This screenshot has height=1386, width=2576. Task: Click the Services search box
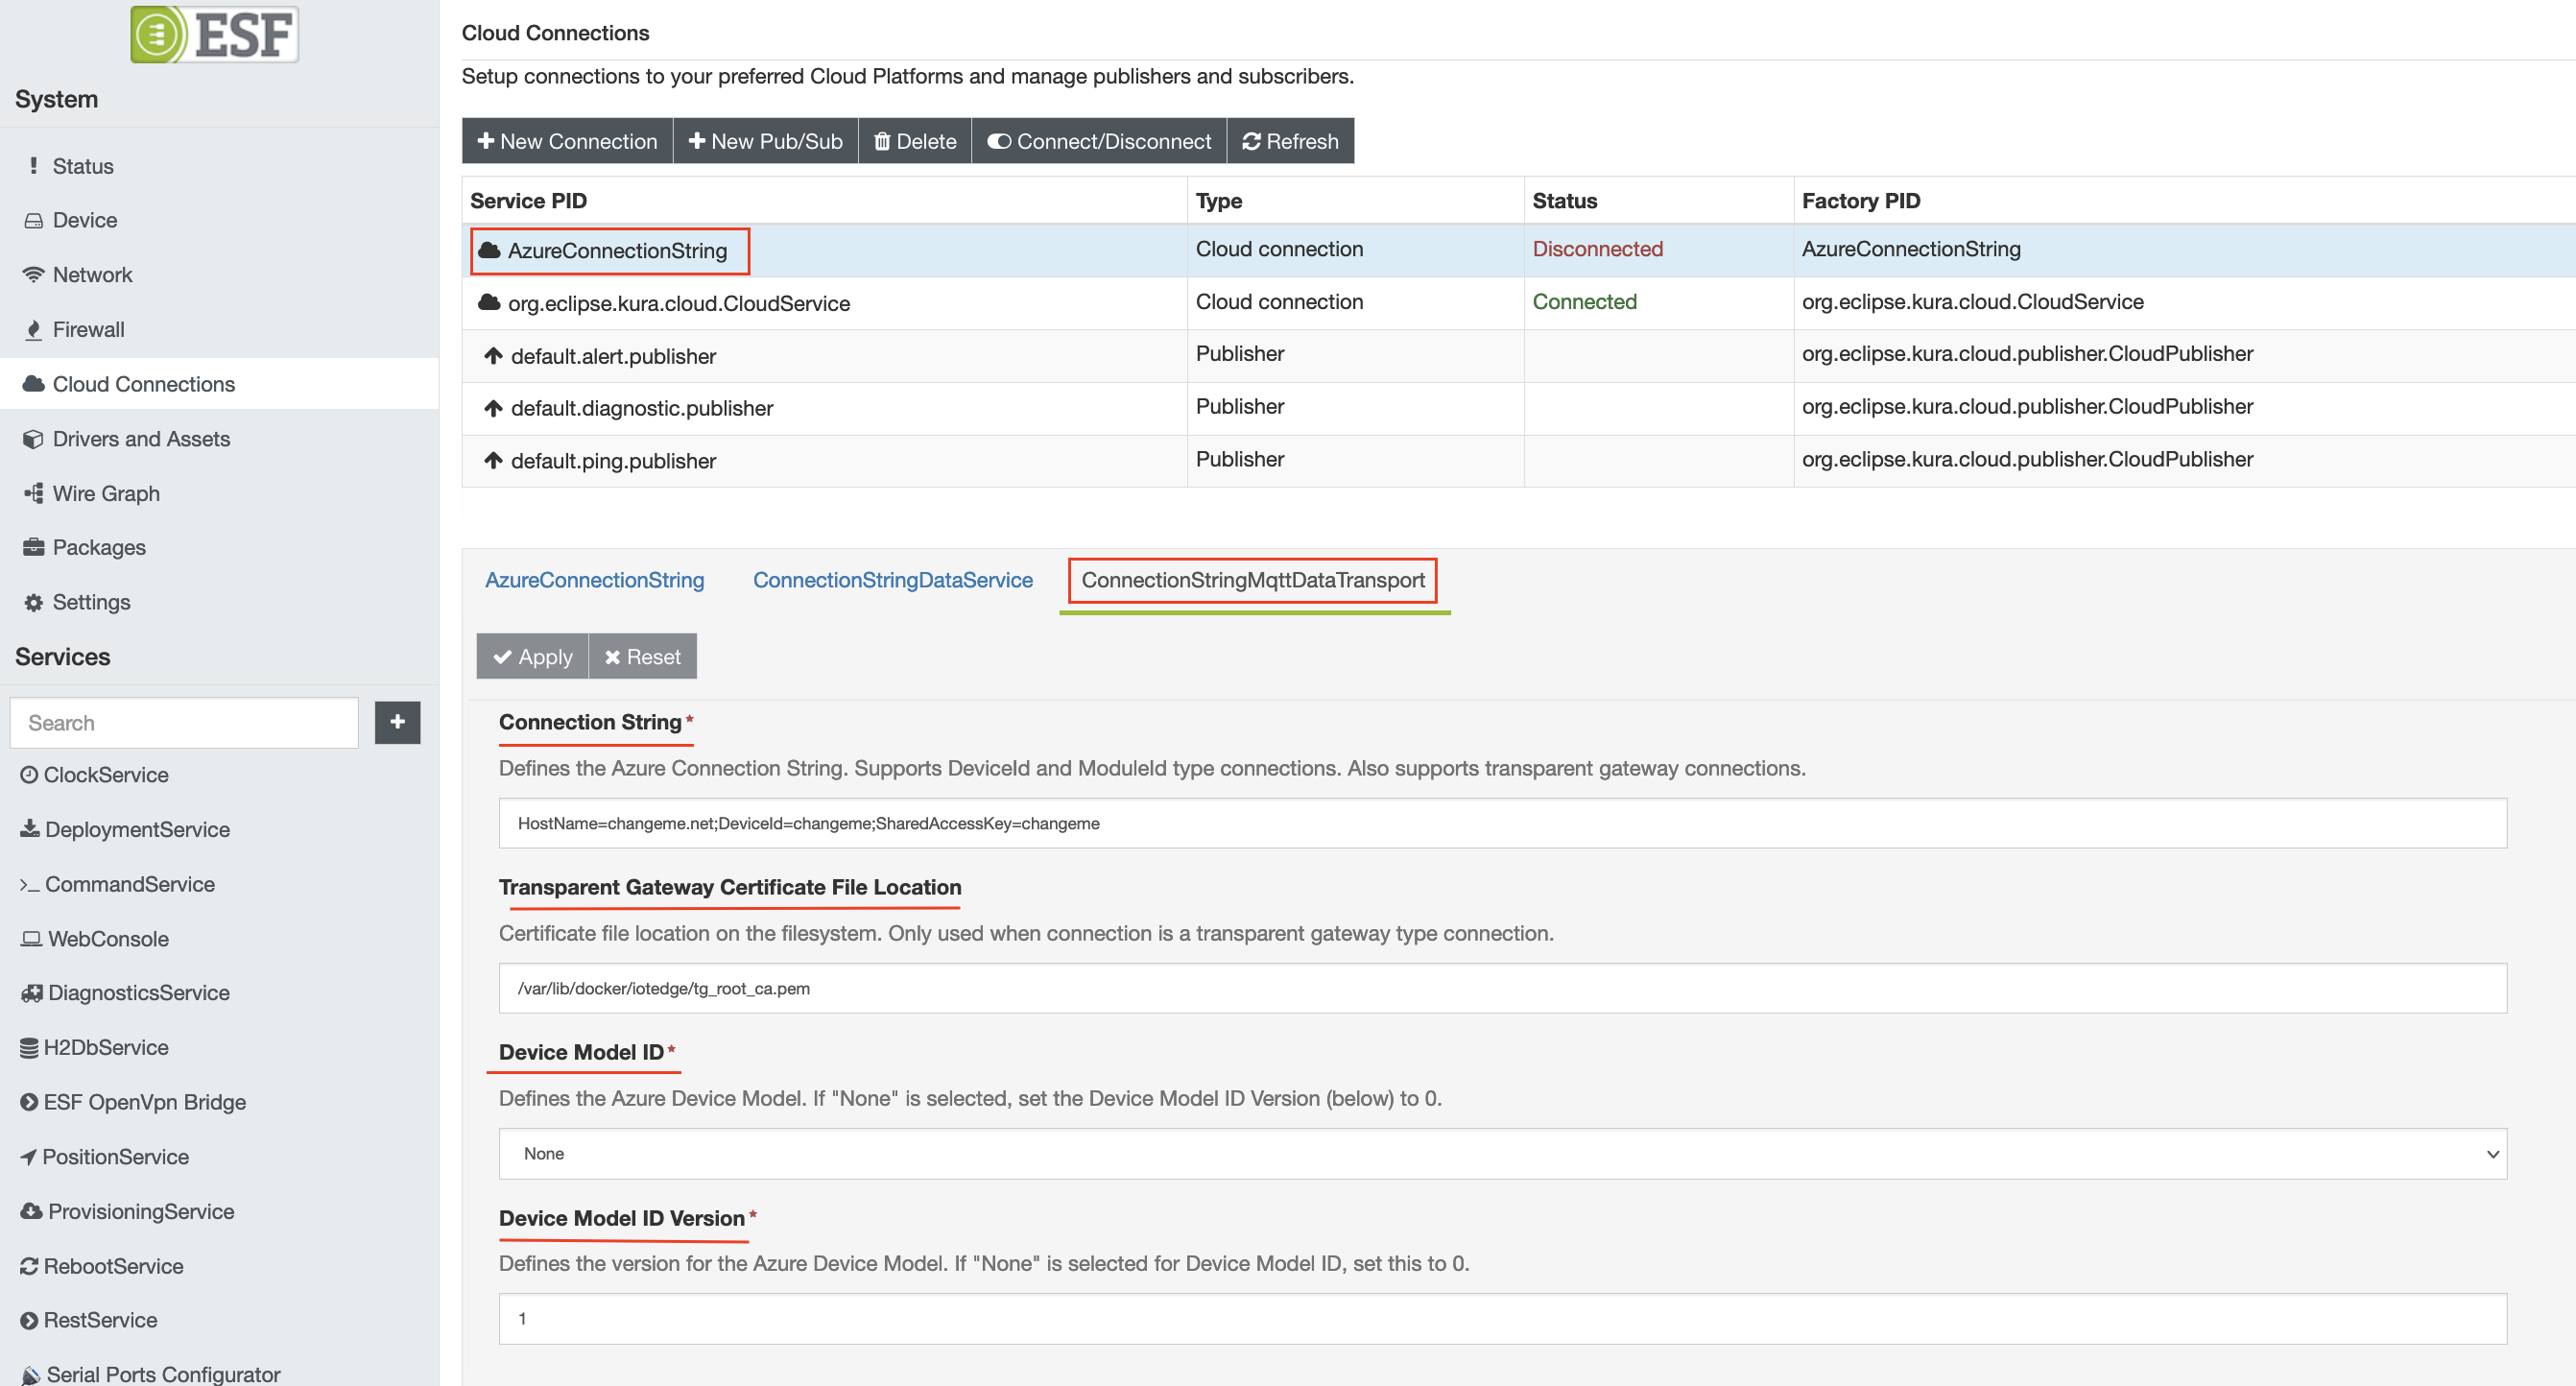(x=184, y=723)
